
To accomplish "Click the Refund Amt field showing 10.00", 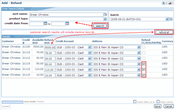I will coord(50,75).
